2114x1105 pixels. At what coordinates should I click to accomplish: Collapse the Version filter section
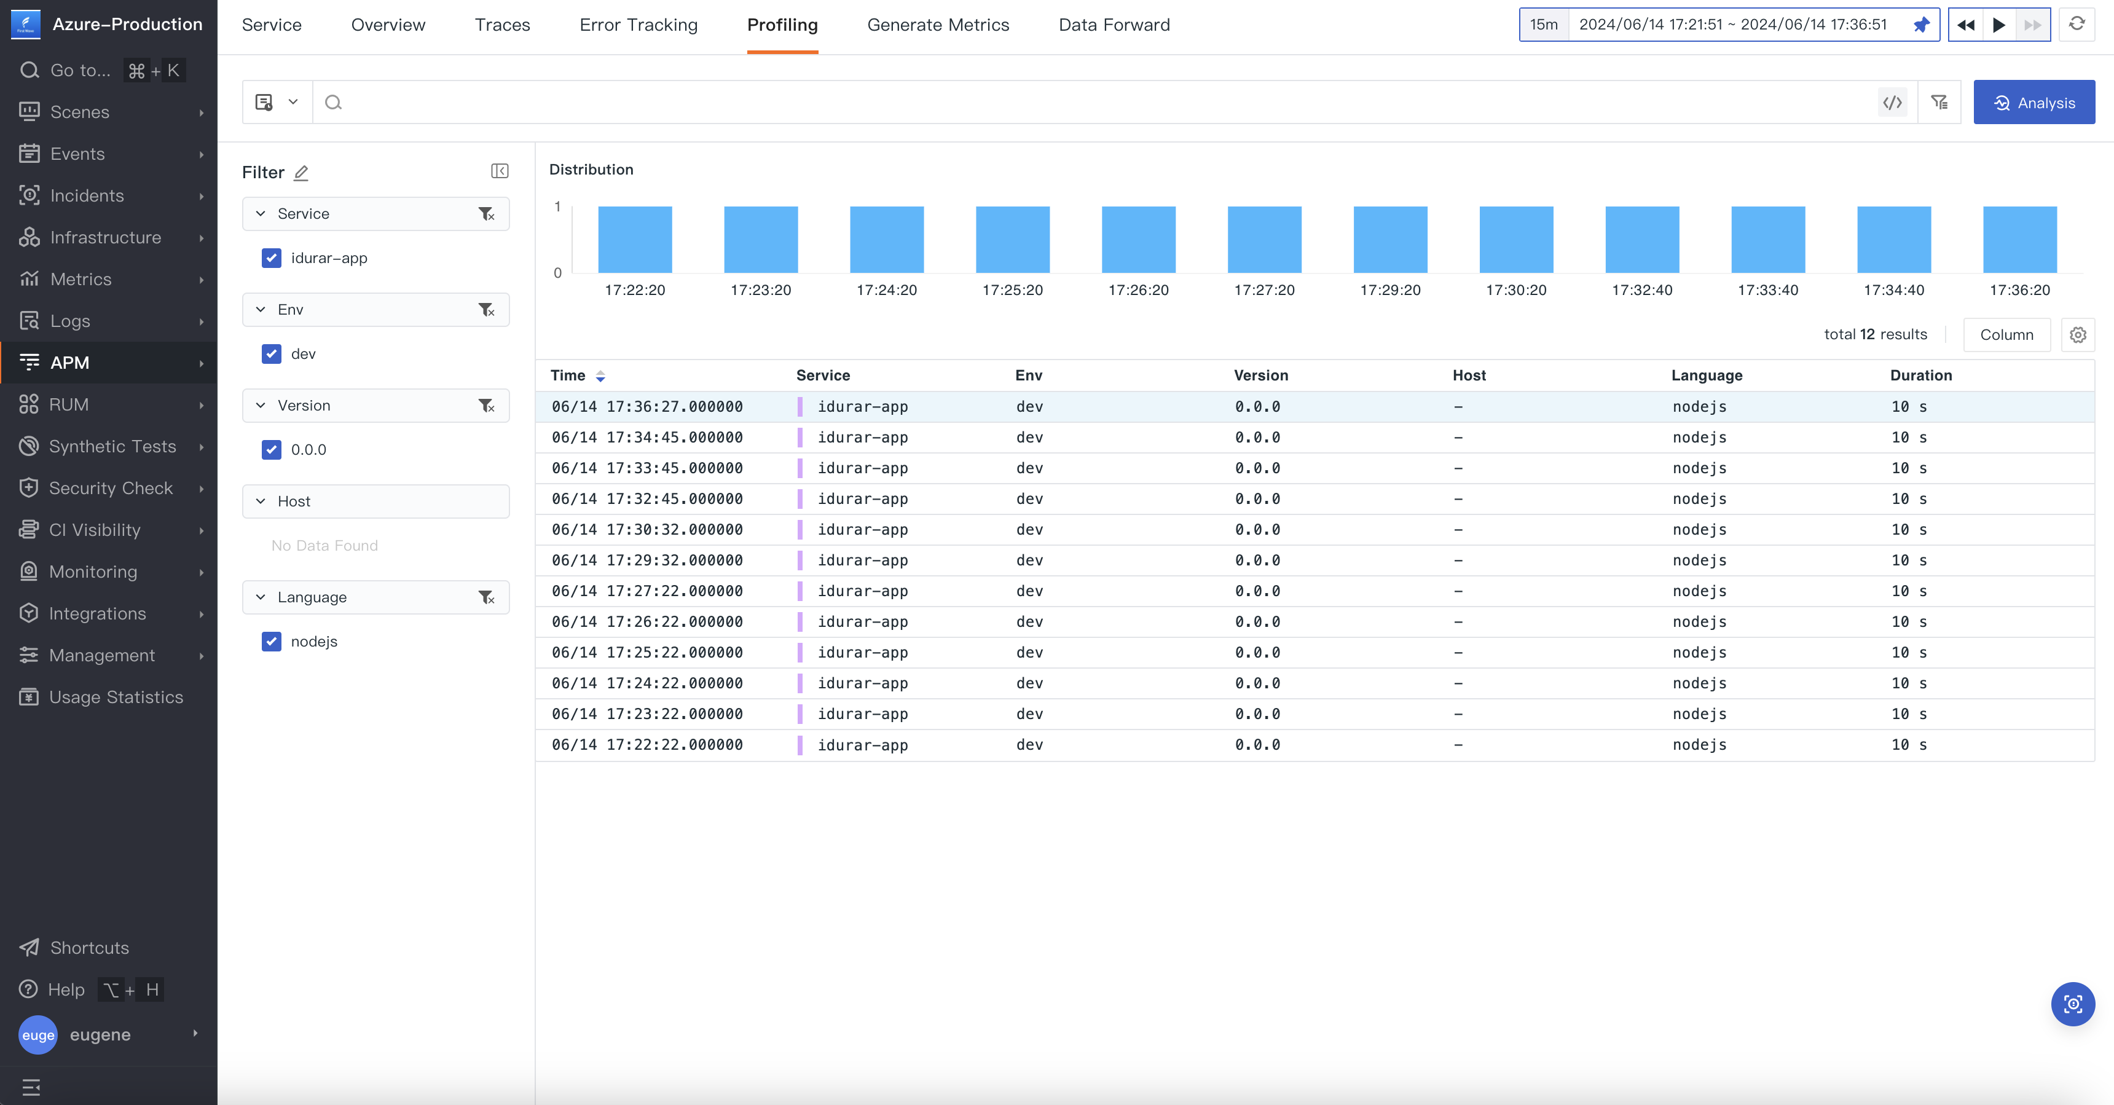[261, 406]
